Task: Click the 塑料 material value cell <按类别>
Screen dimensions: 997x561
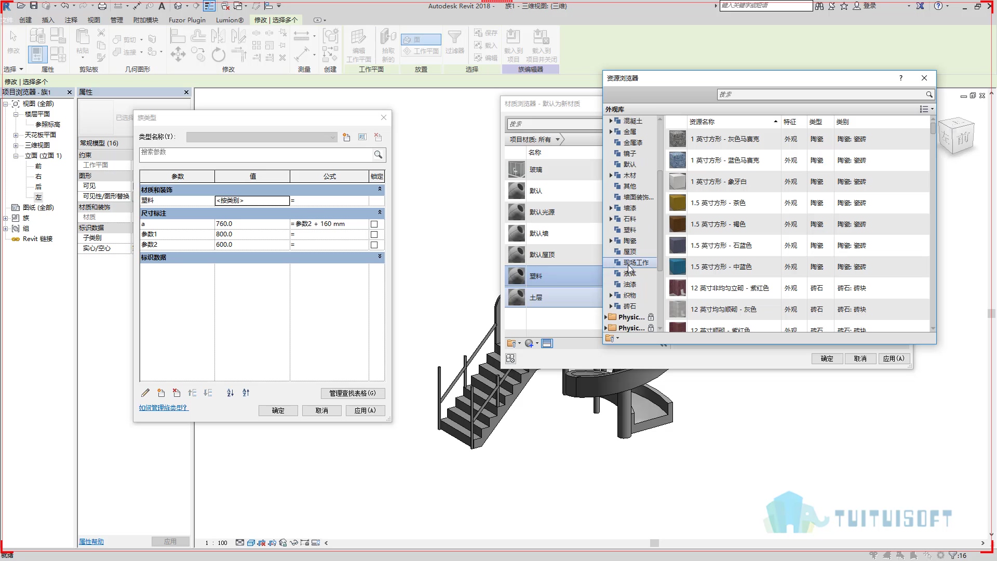Action: point(252,201)
